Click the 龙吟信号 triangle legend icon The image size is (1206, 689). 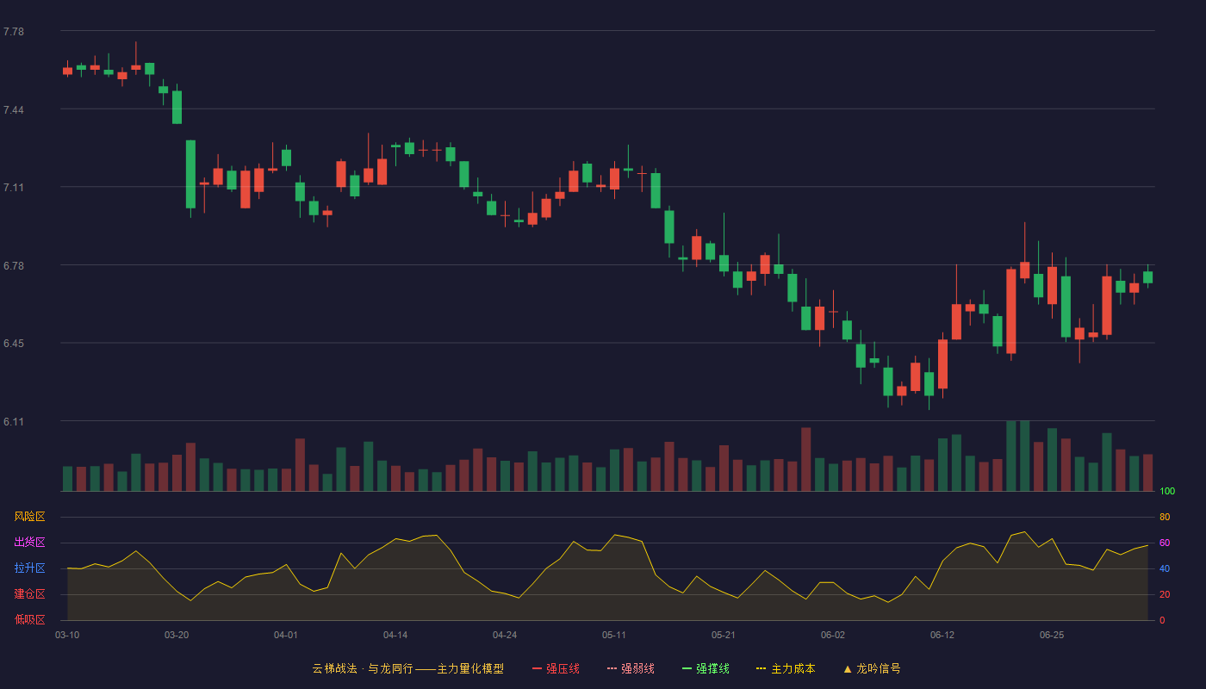[848, 668]
